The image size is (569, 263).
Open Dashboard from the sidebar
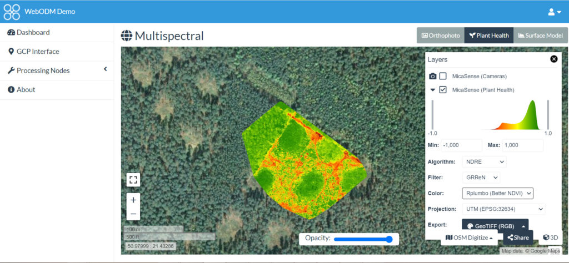(x=33, y=32)
